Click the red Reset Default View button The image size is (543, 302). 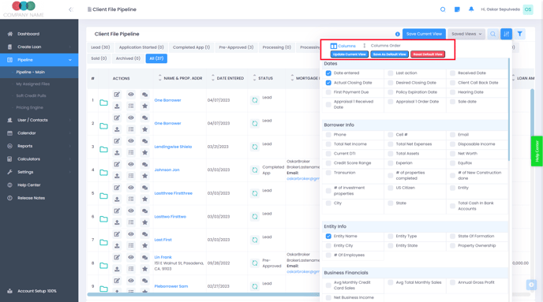tap(428, 54)
